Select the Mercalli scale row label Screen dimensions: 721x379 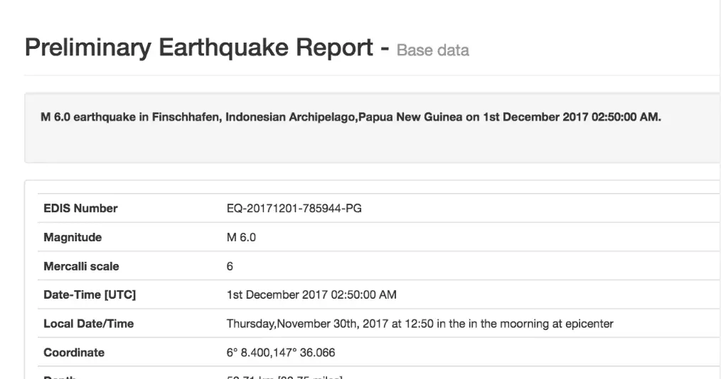pos(81,266)
